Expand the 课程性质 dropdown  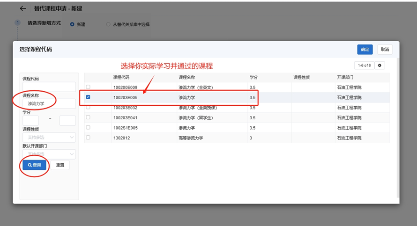point(49,138)
